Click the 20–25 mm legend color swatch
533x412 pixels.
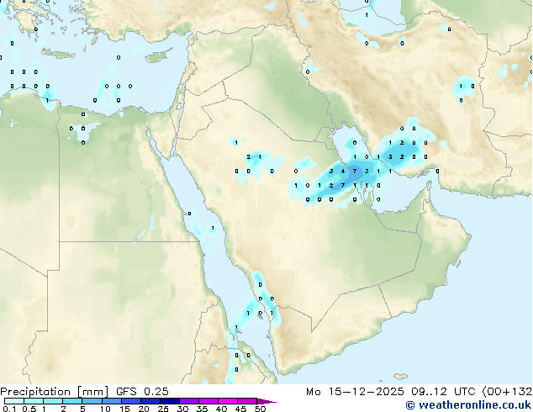tap(150, 401)
